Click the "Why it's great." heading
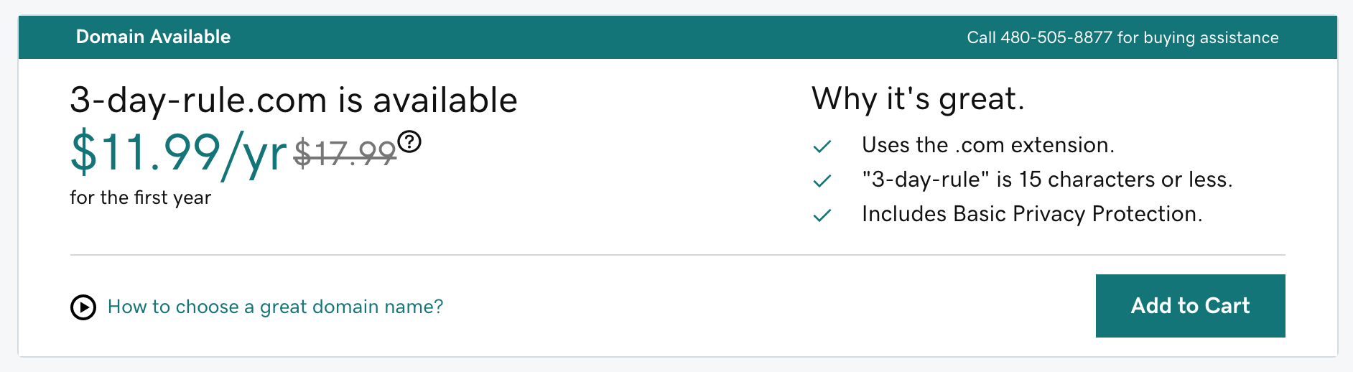The width and height of the screenshot is (1353, 372). pyautogui.click(x=918, y=99)
